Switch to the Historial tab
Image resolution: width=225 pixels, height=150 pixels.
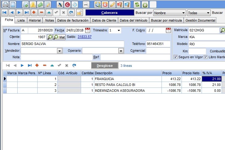pos(35,20)
